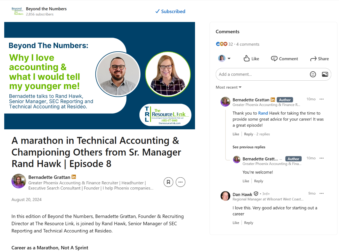Click the 9mo timestamp on Dan Hawk's comment
The width and height of the screenshot is (339, 252).
point(312,193)
